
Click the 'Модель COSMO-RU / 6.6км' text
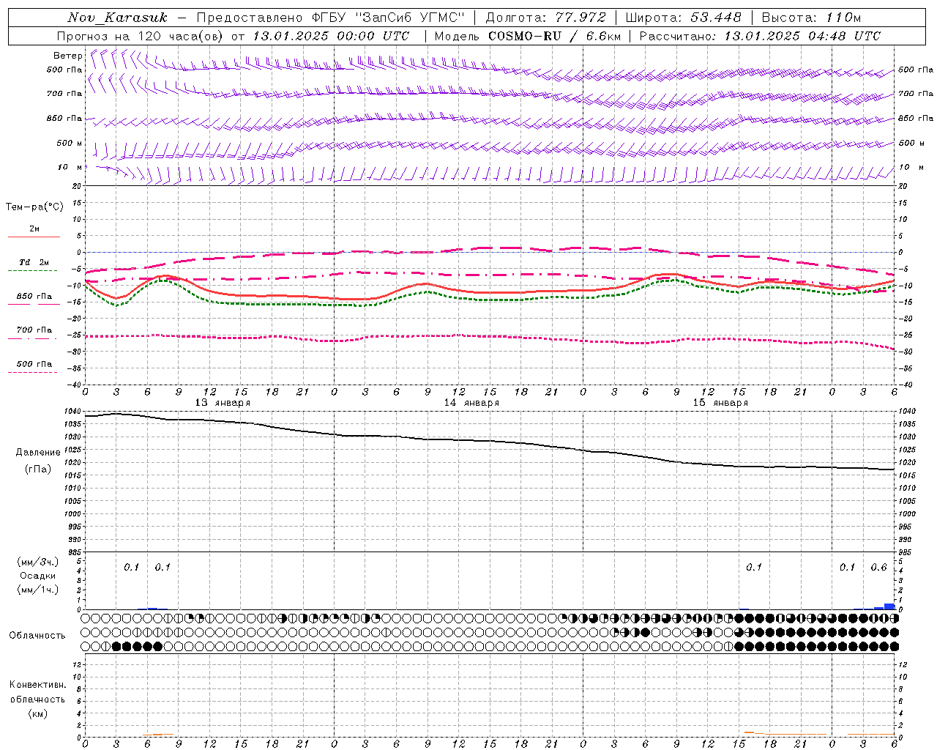(x=528, y=36)
